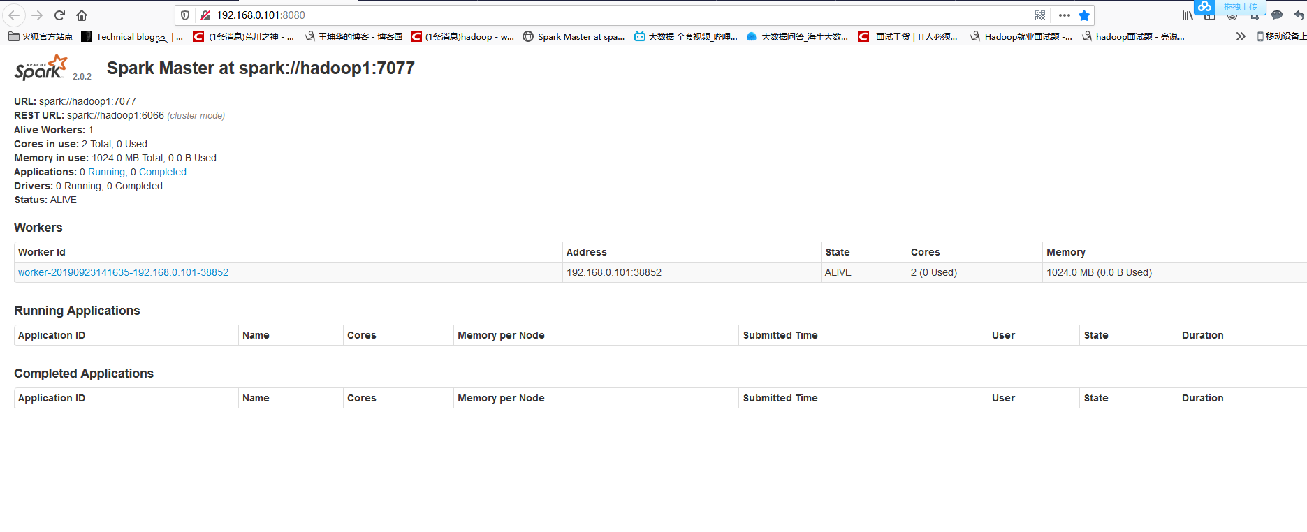Show more bookmarks with double chevron
Screen dimensions: 1307x532
point(1241,36)
